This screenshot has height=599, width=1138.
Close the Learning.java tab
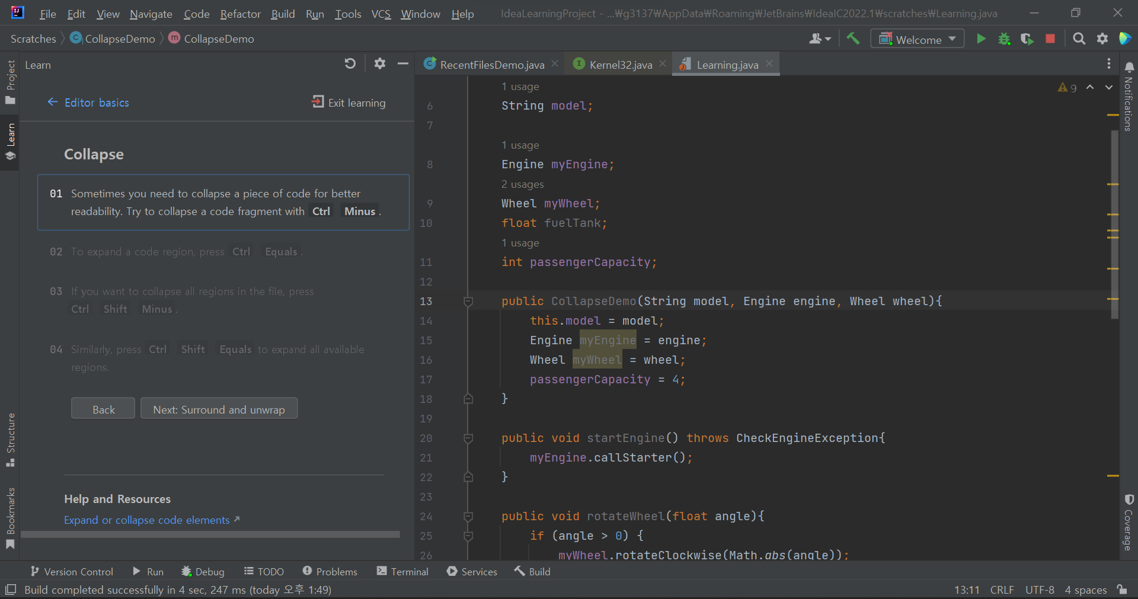click(x=769, y=63)
